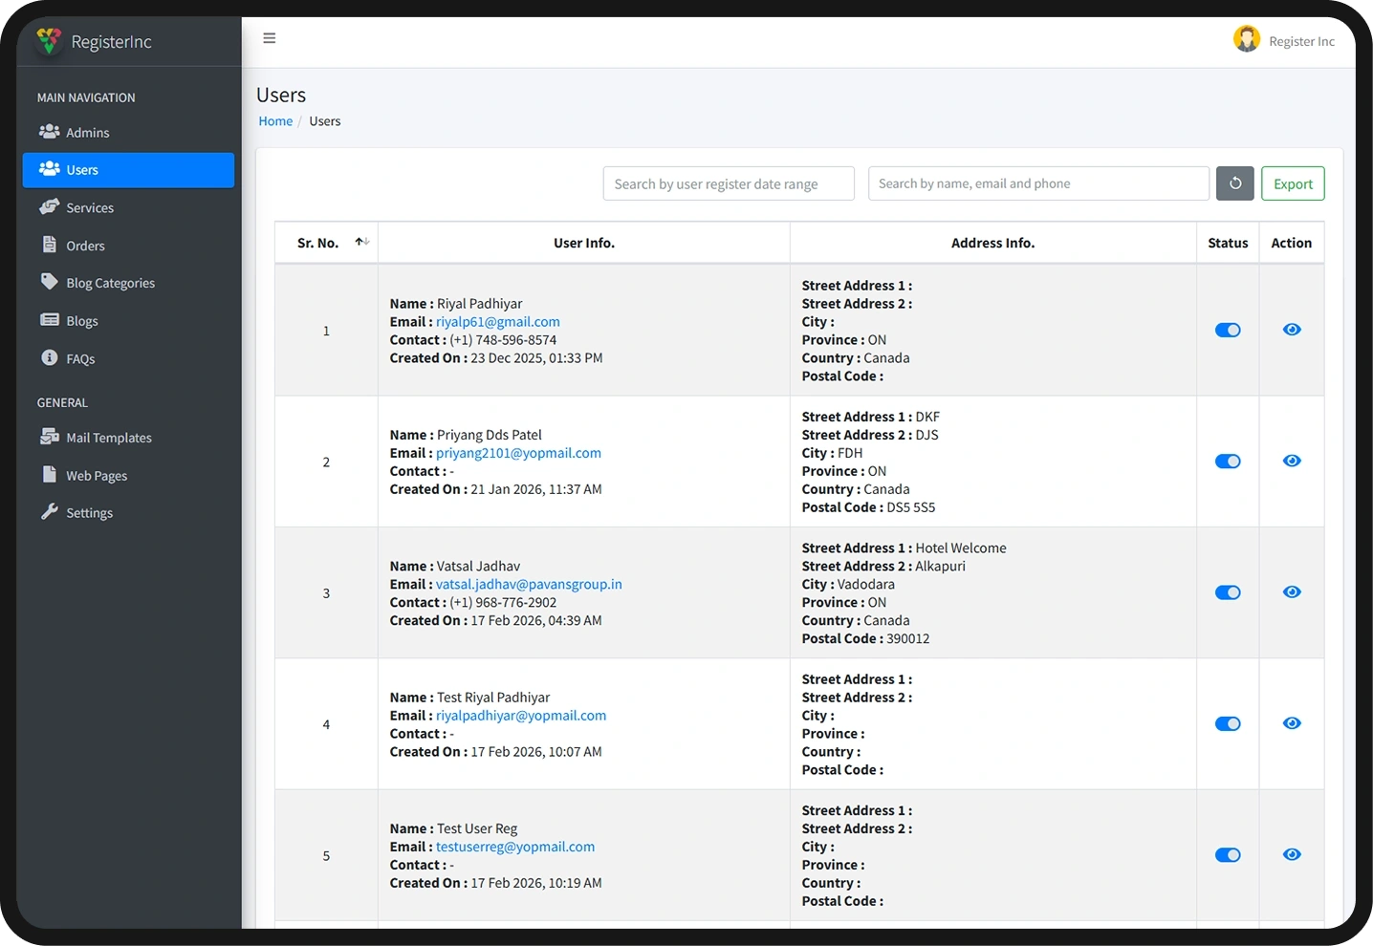Disable status switch for Vatsal Jadhav

(x=1228, y=592)
